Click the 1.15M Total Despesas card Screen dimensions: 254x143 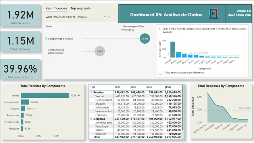pyautogui.click(x=20, y=42)
